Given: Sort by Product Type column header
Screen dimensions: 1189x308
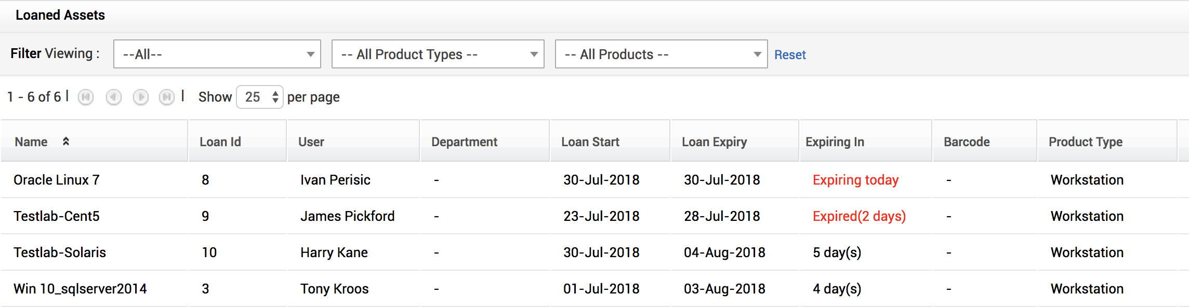Looking at the screenshot, I should tap(1086, 142).
